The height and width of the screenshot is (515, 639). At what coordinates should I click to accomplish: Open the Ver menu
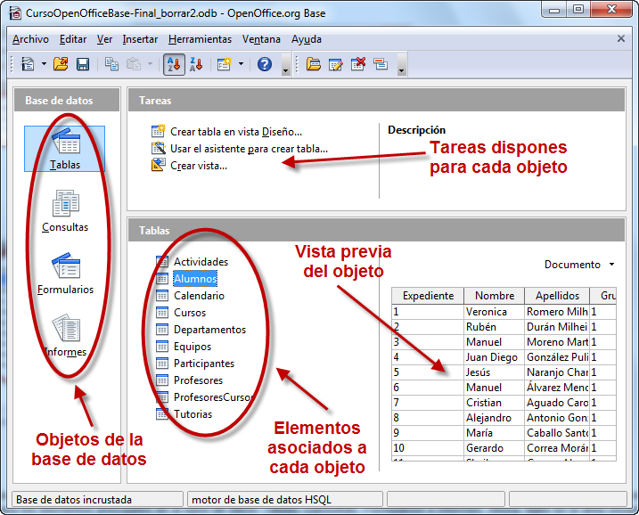tap(105, 39)
